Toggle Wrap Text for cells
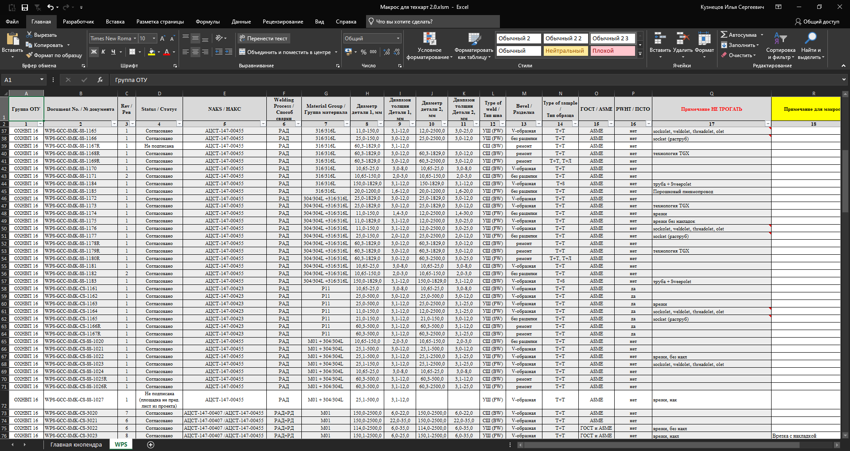This screenshot has height=451, width=850. click(x=263, y=39)
